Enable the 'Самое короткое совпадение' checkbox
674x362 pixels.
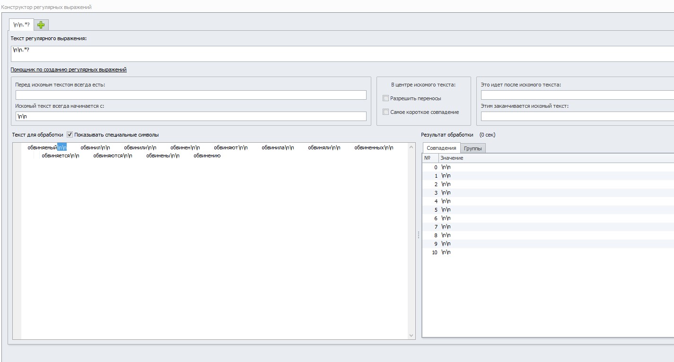tap(386, 112)
